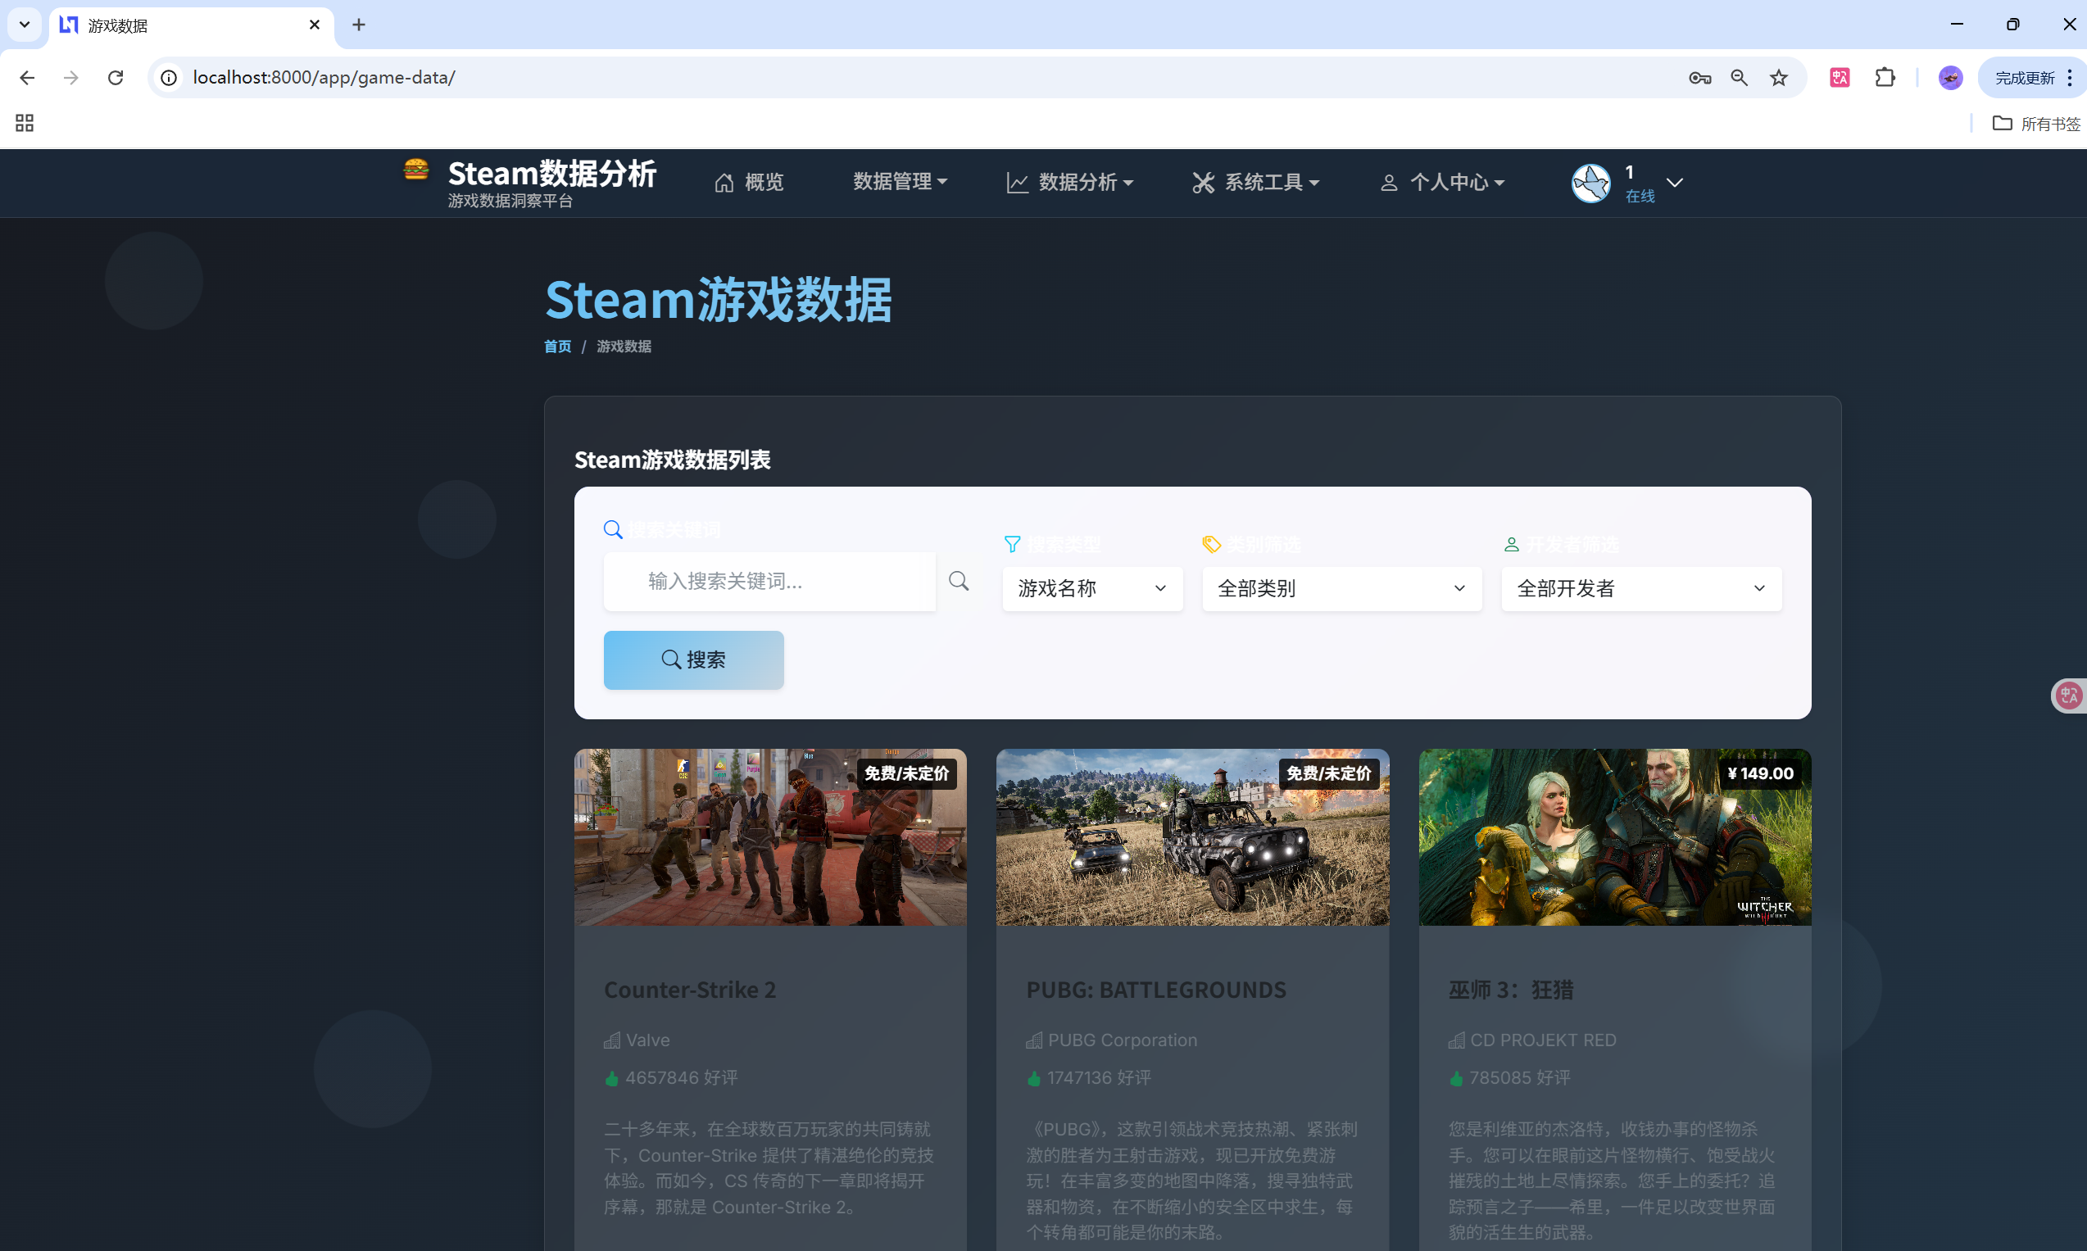Click the 免费/未定价 badge on PUBG
The width and height of the screenshot is (2087, 1251).
pyautogui.click(x=1328, y=773)
